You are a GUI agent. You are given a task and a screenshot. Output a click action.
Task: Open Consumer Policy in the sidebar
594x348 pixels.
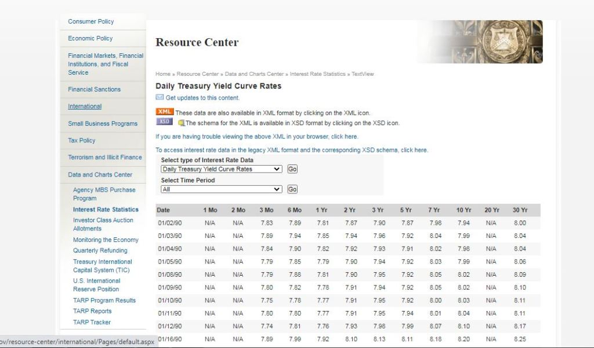[x=91, y=21]
